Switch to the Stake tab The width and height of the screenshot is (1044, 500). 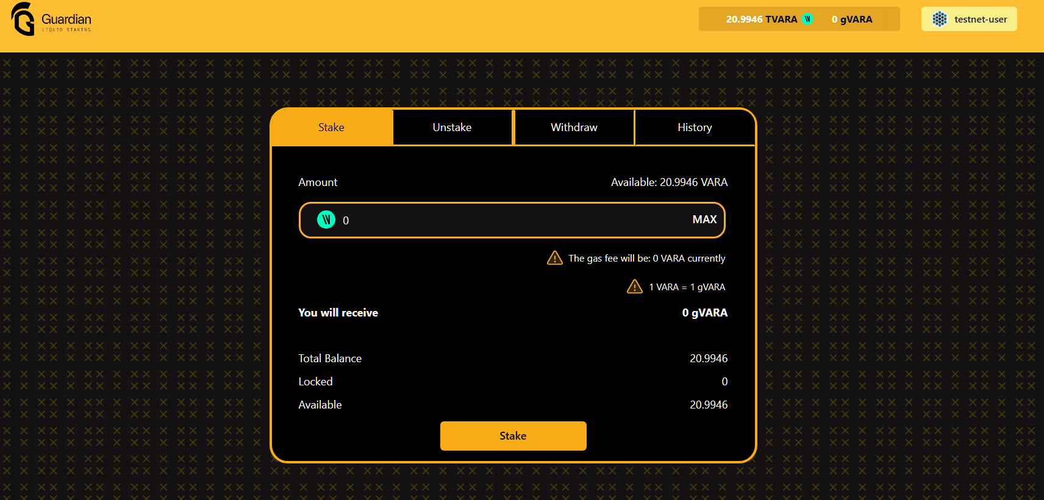pos(331,127)
